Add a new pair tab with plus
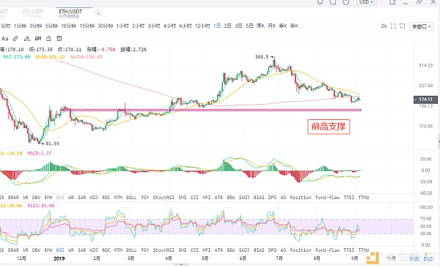Image resolution: width=440 pixels, height=268 pixels. pyautogui.click(x=98, y=13)
